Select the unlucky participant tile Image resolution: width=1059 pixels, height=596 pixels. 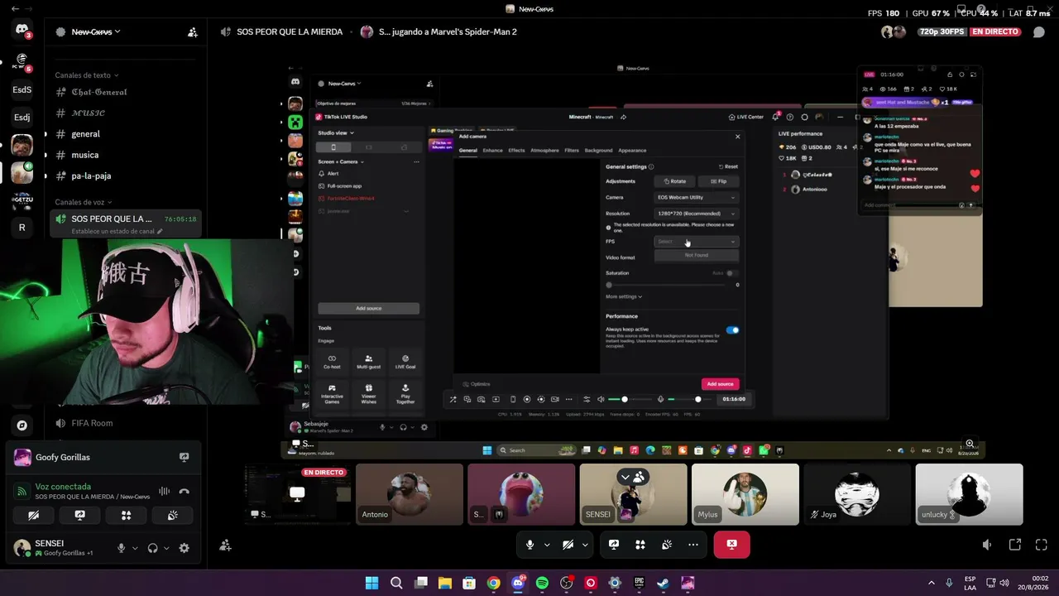click(970, 494)
